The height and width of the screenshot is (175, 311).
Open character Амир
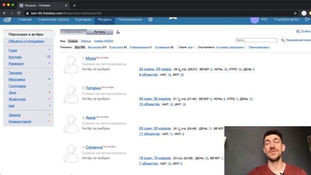(x=91, y=118)
